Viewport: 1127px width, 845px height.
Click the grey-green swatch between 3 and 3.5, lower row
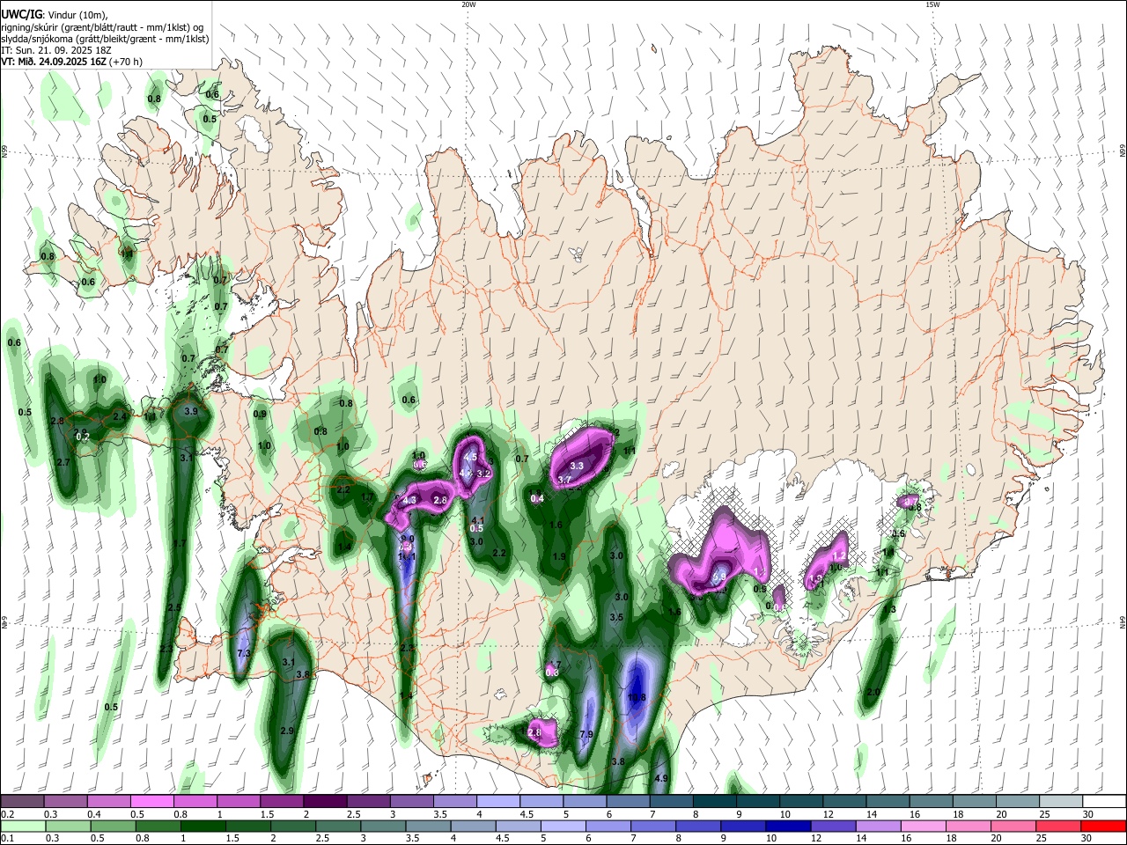tap(383, 826)
